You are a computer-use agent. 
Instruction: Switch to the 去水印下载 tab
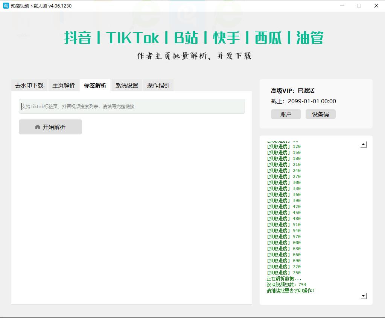pyautogui.click(x=29, y=86)
